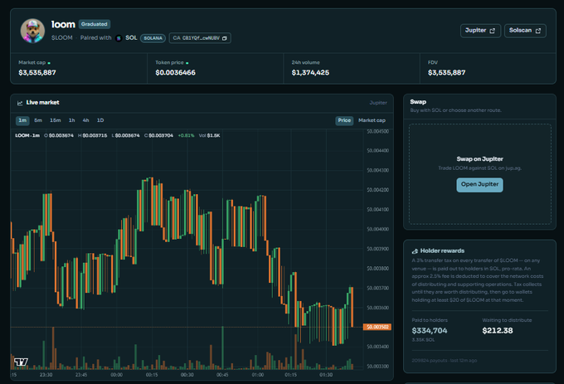Click the $0.004000 price axis label
Screen dimensions: 564x384
tap(377, 229)
